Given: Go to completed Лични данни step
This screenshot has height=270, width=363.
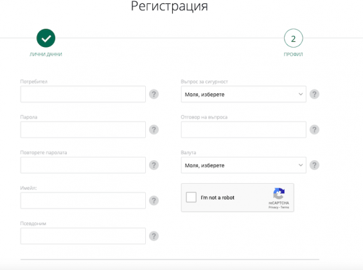Looking at the screenshot, I should click(x=46, y=38).
